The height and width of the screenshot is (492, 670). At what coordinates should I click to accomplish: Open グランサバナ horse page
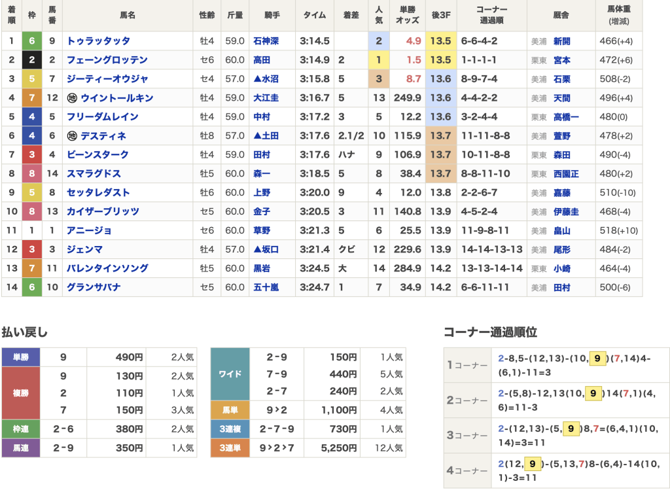point(94,287)
